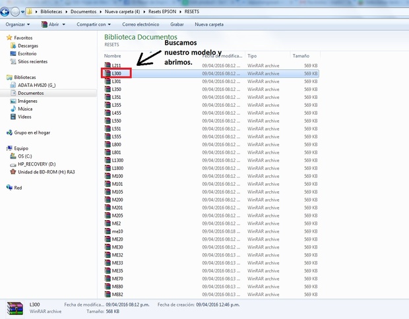Select the M105 archive icon
This screenshot has height=319, width=409.
tap(108, 192)
